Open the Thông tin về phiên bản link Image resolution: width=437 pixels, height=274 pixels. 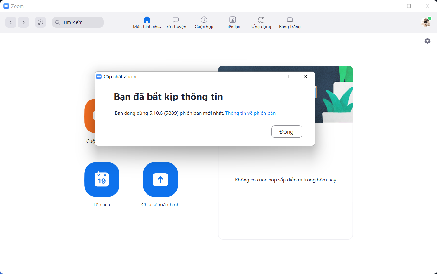[x=250, y=113]
